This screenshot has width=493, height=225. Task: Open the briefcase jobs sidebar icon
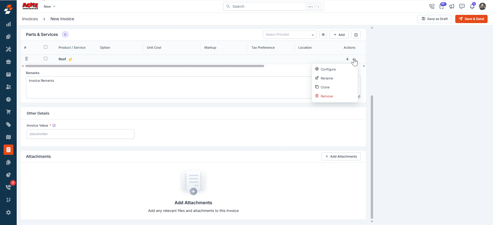point(8,62)
